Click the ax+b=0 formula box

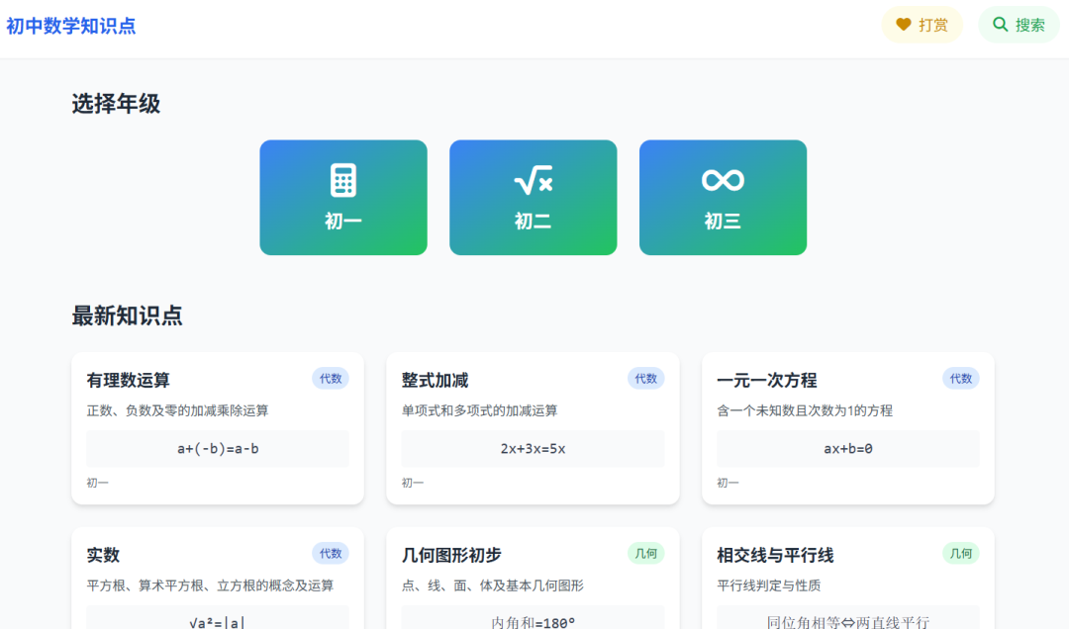click(847, 448)
